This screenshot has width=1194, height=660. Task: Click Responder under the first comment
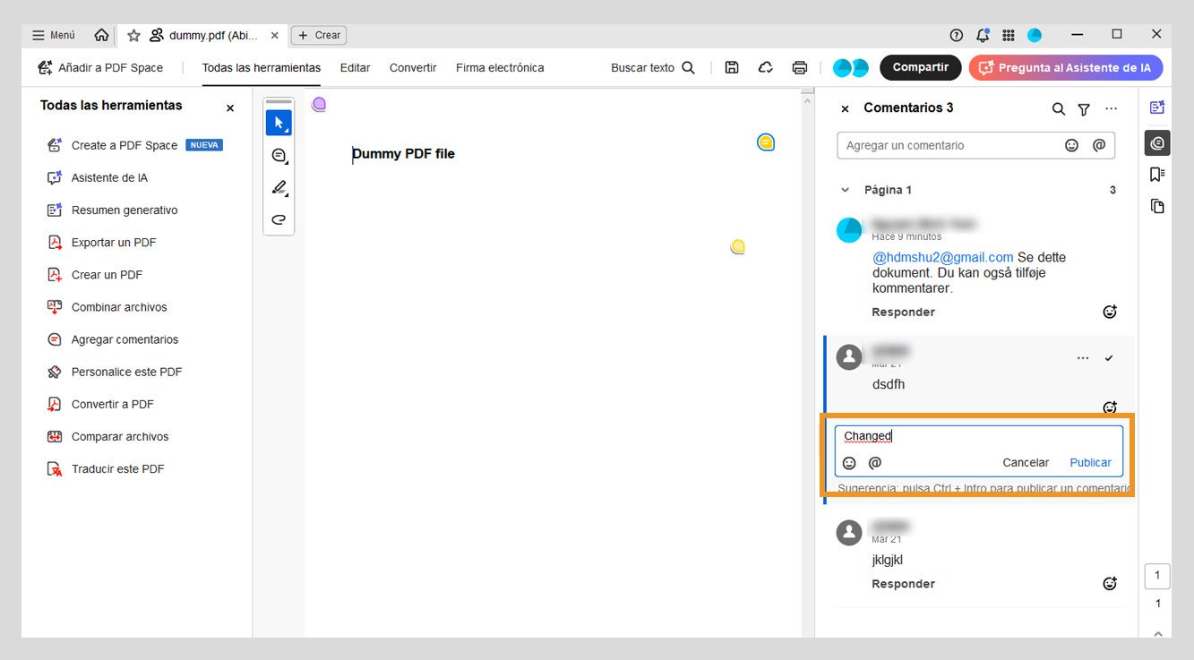tap(903, 312)
